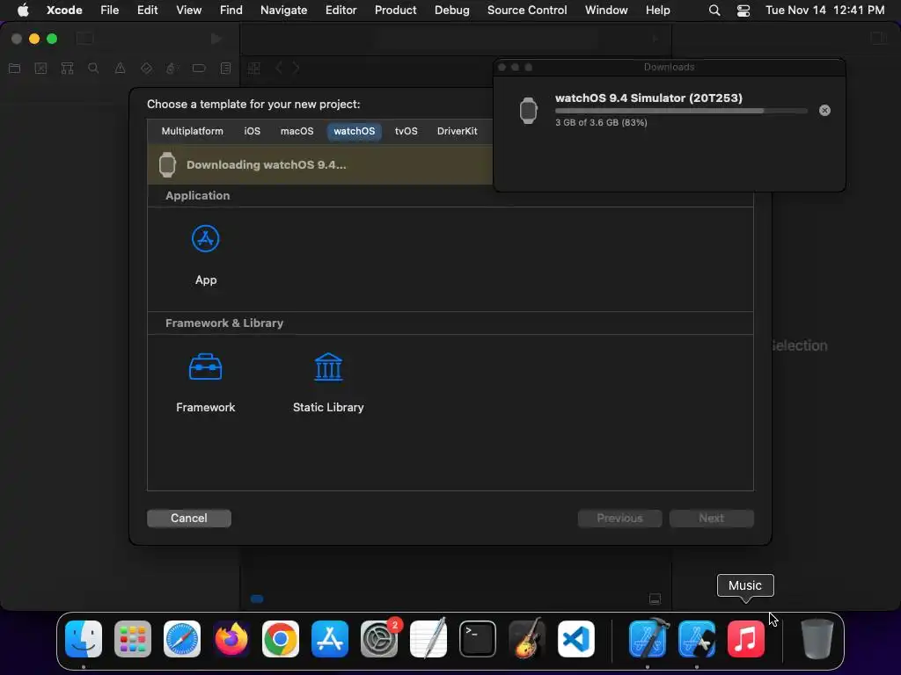Toggle the inspector sidebar in Xcode toolbar
This screenshot has height=675, width=901.
click(x=879, y=39)
